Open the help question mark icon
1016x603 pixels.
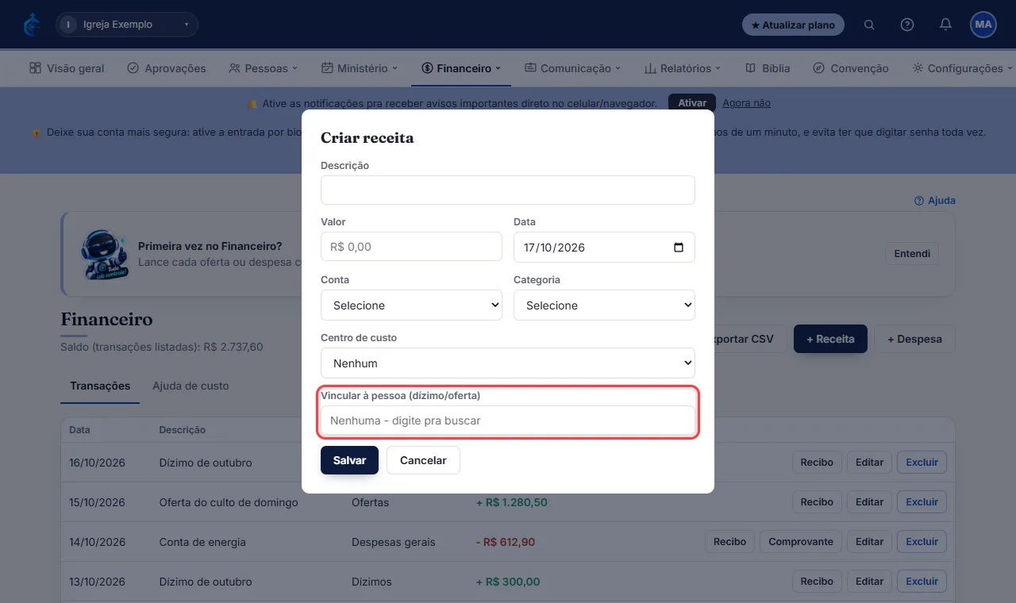click(907, 25)
